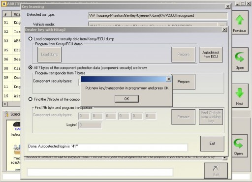Screen dimensions: 252x182
Task: Select unit row 15 in ABRITES list
Action: coord(11,96)
